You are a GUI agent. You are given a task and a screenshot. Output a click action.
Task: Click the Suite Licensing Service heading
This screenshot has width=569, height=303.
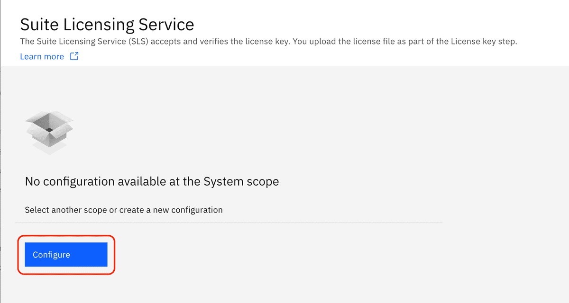106,24
